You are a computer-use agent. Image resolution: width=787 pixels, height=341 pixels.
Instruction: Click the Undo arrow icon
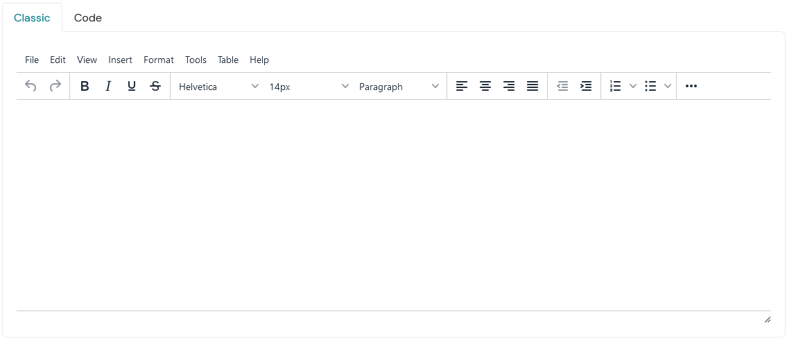31,86
